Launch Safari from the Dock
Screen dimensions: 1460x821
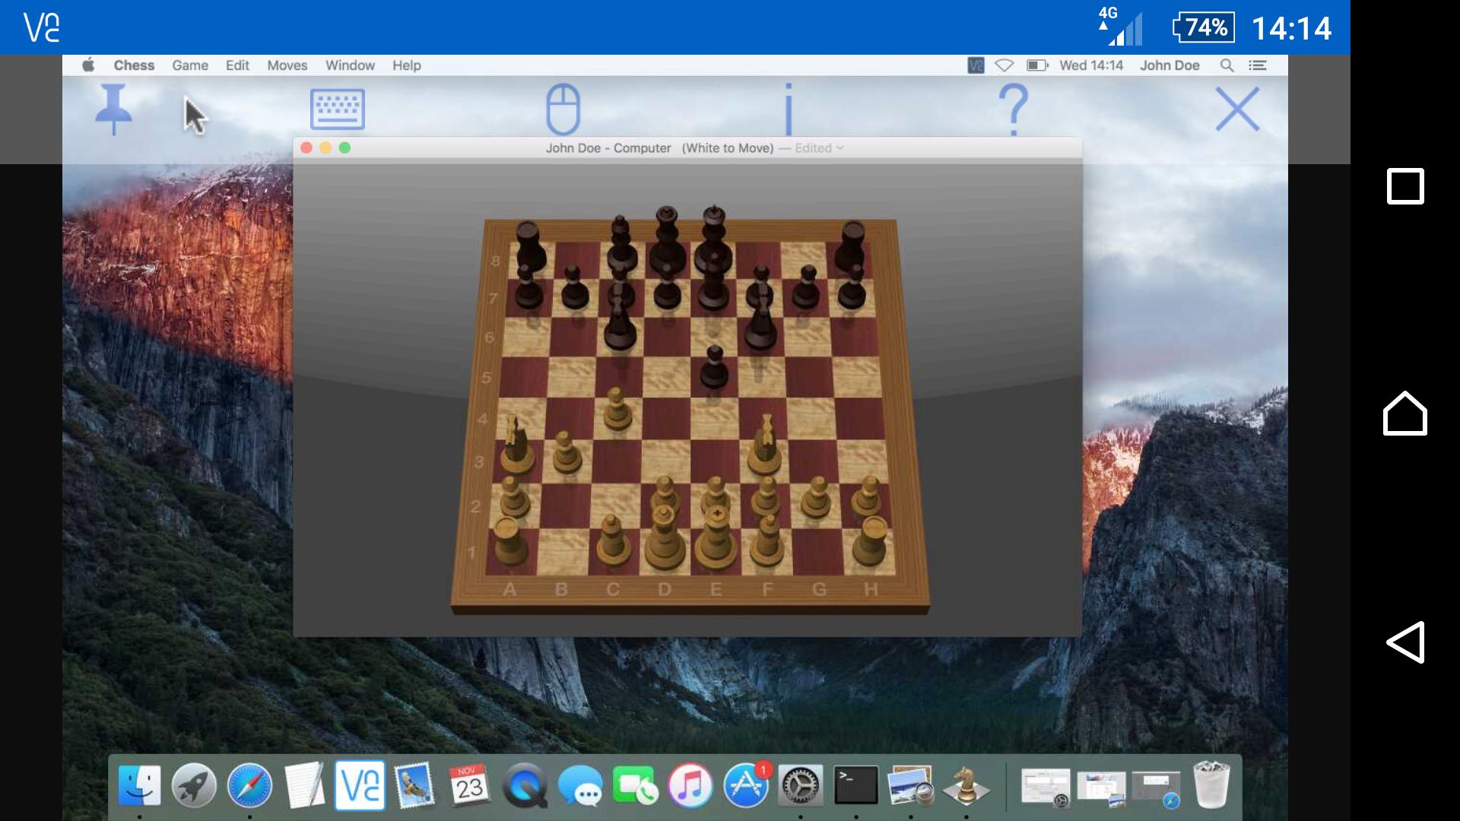coord(249,785)
